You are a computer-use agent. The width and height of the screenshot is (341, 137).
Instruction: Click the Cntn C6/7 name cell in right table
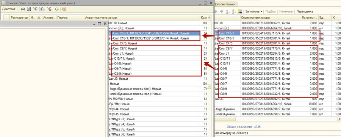(227, 48)
